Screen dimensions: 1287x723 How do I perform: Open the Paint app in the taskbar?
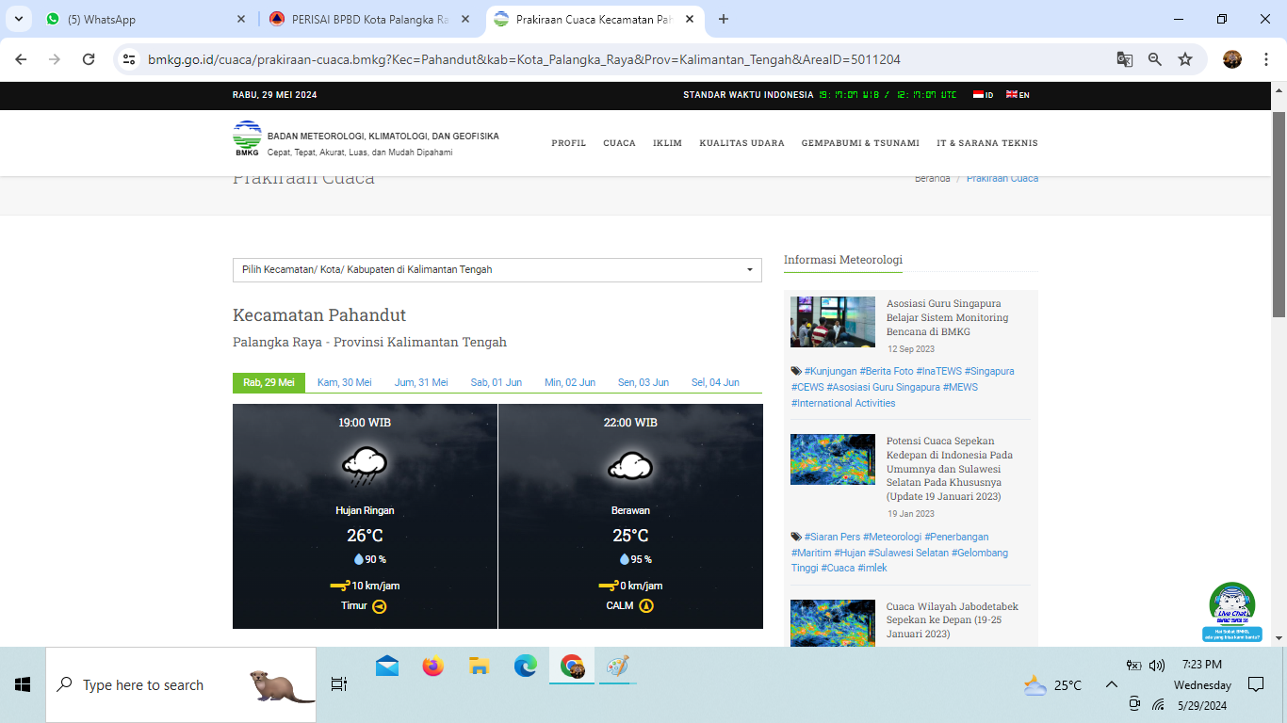point(617,666)
